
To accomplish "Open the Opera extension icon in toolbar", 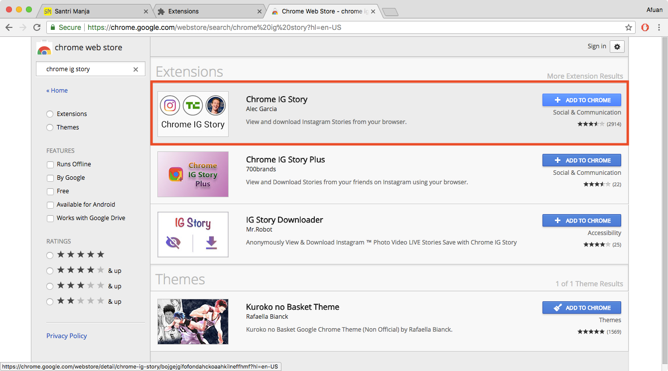I will [645, 27].
